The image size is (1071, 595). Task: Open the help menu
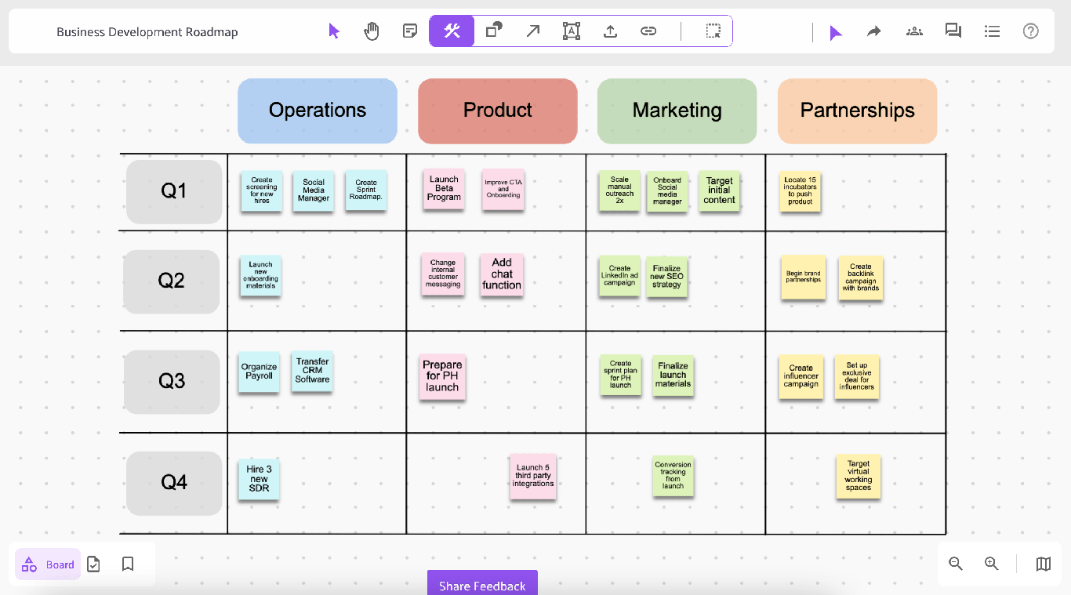(x=1030, y=31)
